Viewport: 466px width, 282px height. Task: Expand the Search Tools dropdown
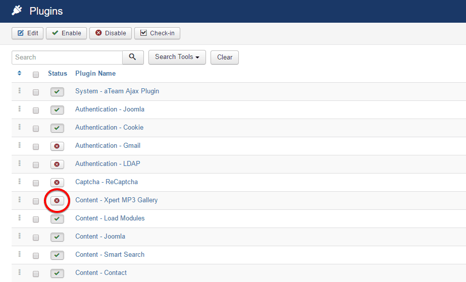[x=177, y=58]
